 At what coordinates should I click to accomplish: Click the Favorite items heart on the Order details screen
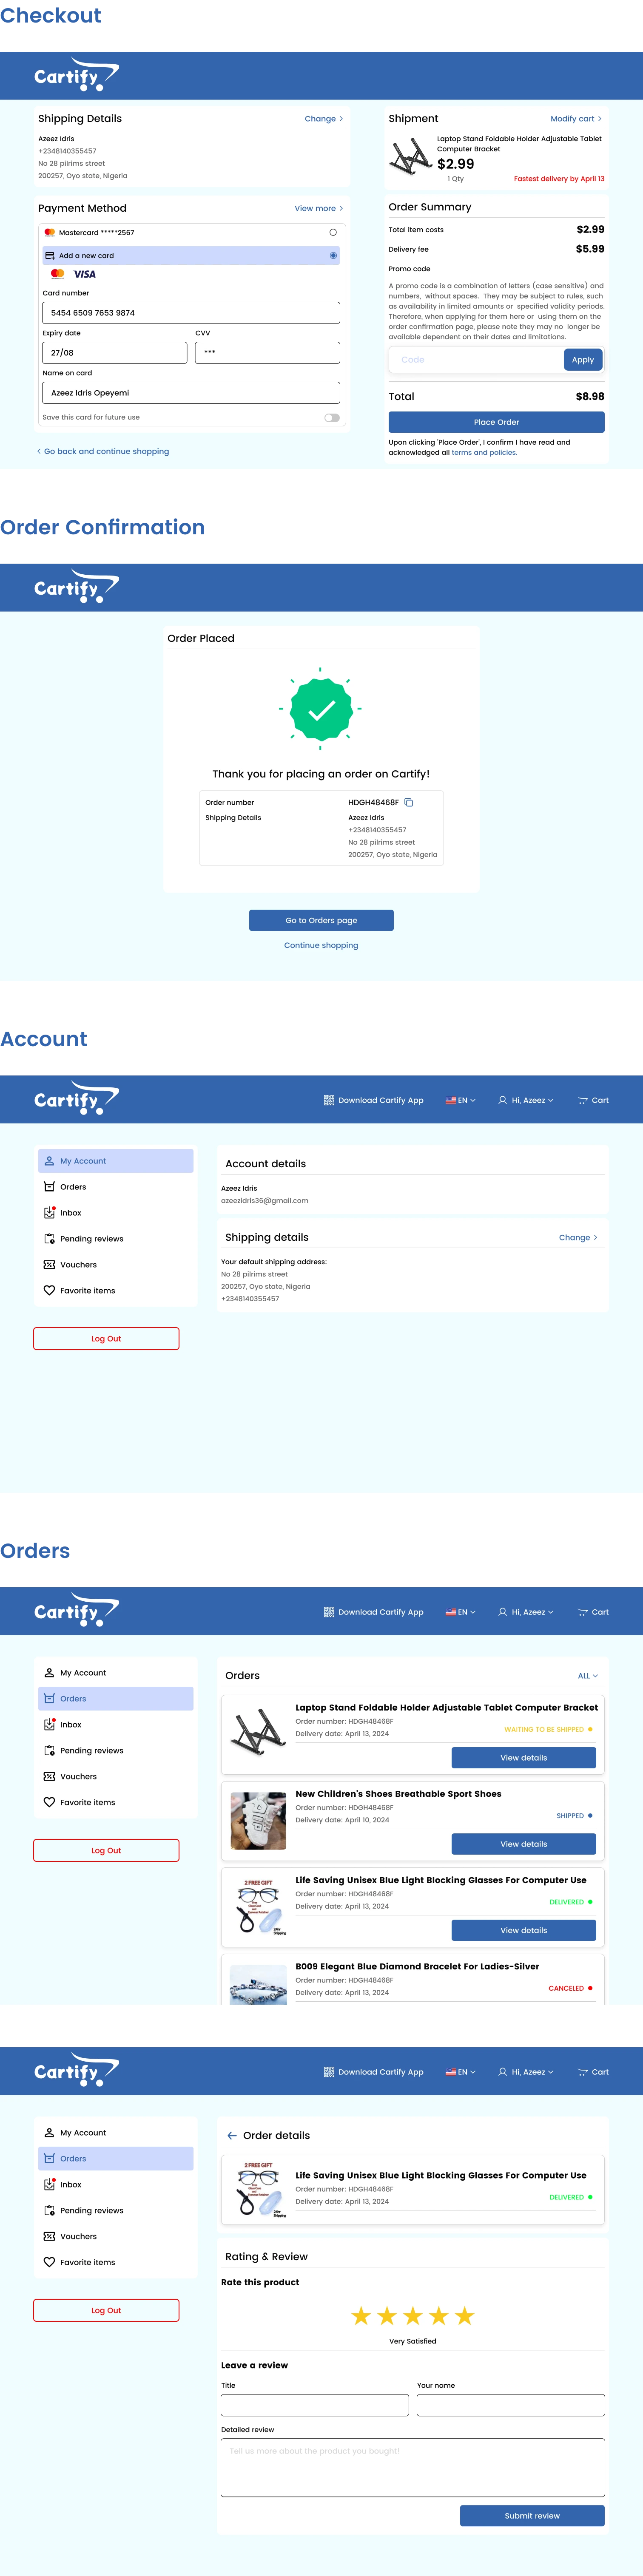click(49, 2262)
